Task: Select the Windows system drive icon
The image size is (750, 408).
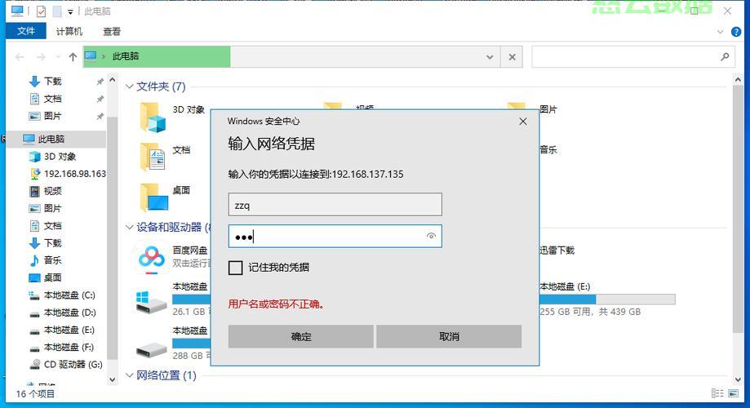Action: 151,302
